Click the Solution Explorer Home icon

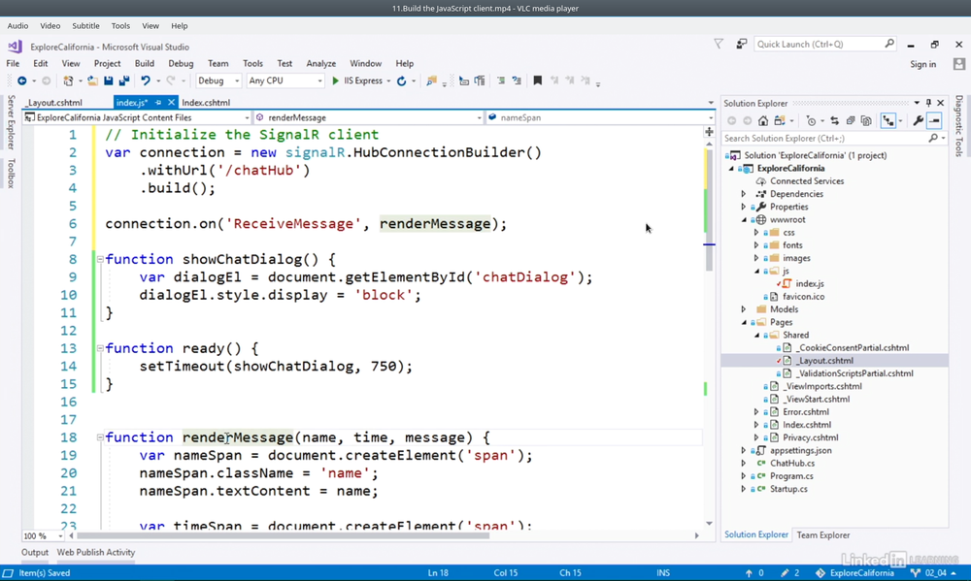763,120
